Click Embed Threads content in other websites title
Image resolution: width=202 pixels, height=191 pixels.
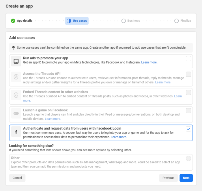pos(55,92)
